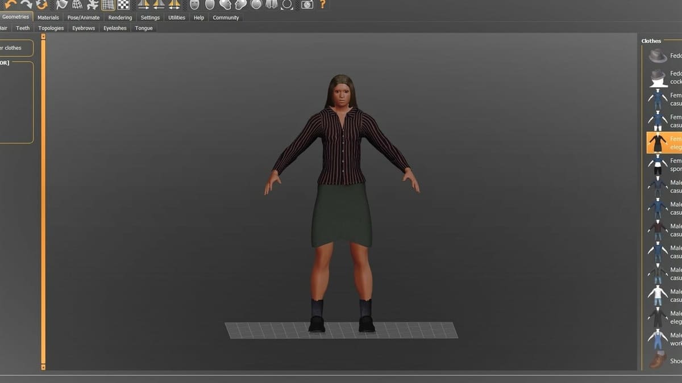Click the camera screenshot icon
The width and height of the screenshot is (682, 383).
point(307,5)
